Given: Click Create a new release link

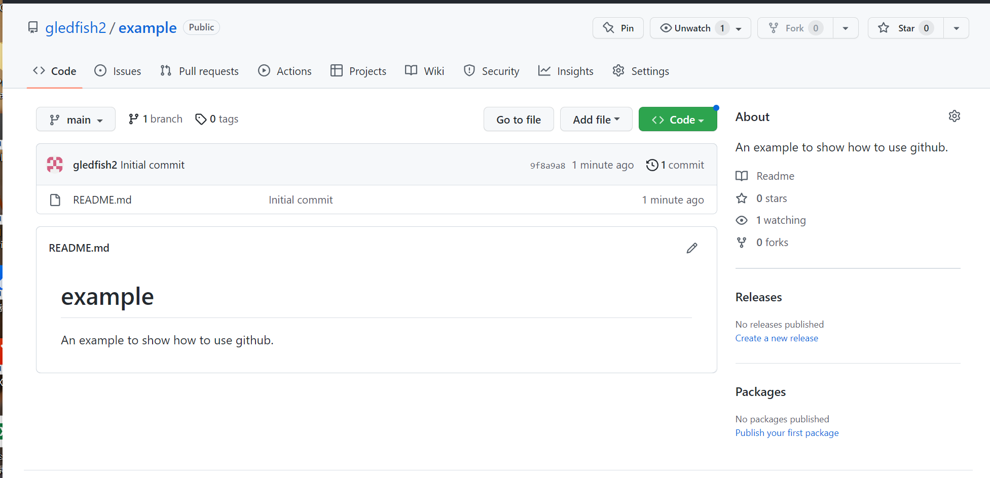Looking at the screenshot, I should [776, 338].
